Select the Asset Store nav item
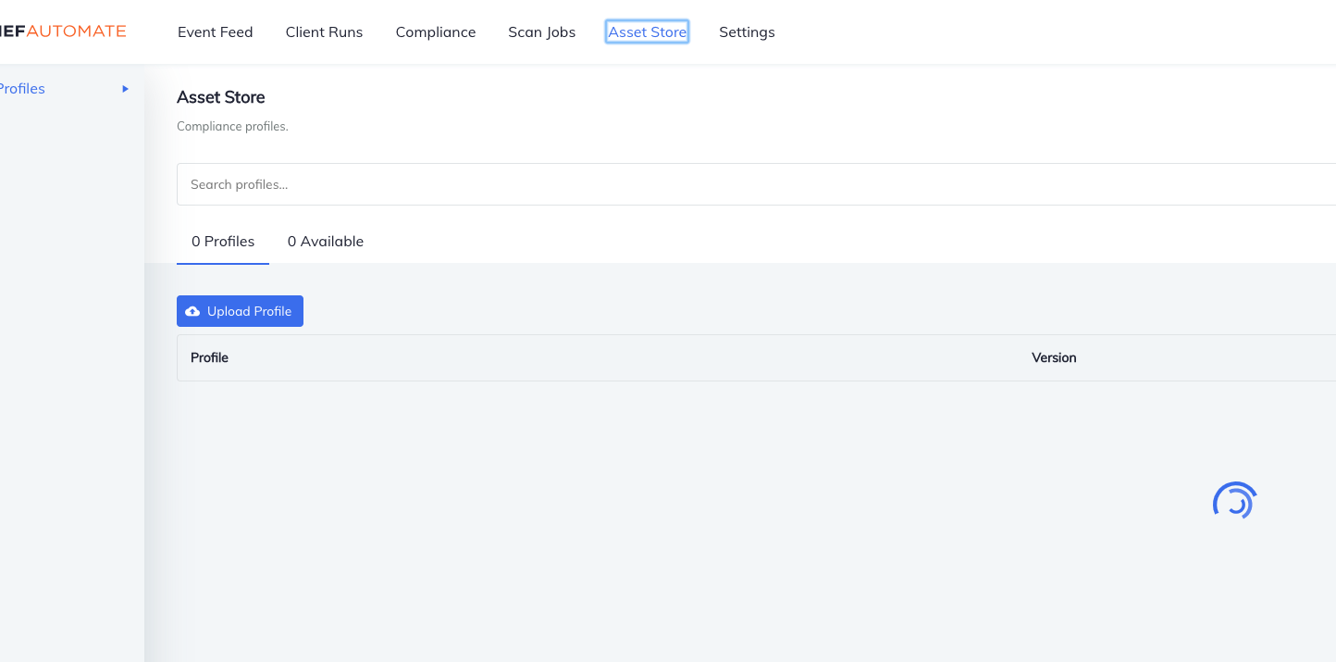1336x662 pixels. [647, 31]
